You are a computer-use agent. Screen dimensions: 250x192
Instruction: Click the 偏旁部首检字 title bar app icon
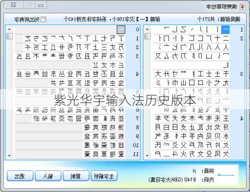pyautogui.click(x=242, y=7)
